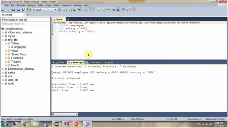Open User Manager via the blue person icon
Viewport: 228px width, 128px height.
pos(59,10)
